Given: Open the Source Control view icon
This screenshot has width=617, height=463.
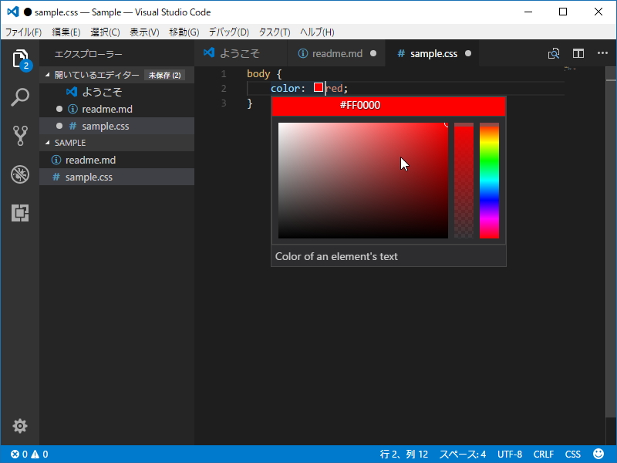Looking at the screenshot, I should pos(20,136).
